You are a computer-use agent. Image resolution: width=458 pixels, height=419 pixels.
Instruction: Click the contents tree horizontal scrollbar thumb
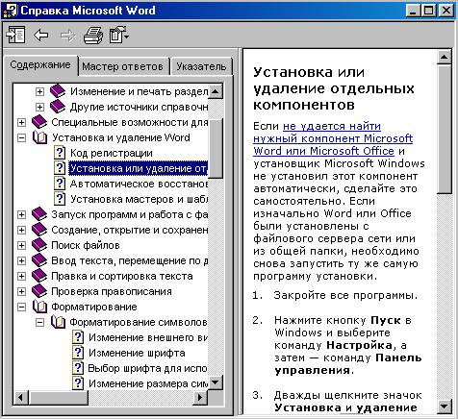[59, 398]
